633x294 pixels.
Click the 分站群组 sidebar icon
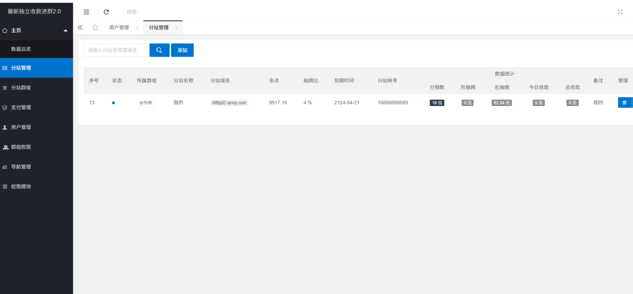5,88
